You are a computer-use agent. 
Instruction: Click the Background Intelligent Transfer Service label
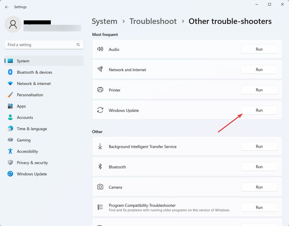pyautogui.click(x=142, y=146)
